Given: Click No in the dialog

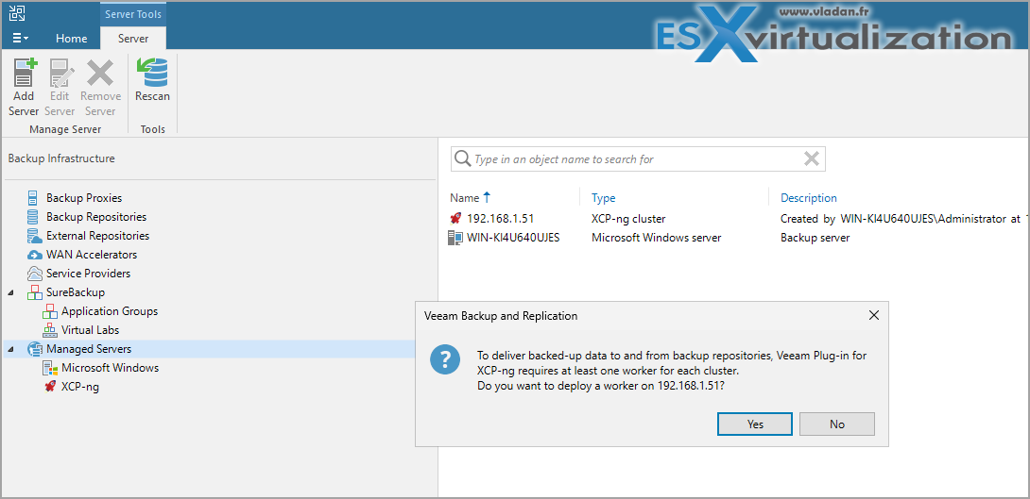Looking at the screenshot, I should click(836, 424).
